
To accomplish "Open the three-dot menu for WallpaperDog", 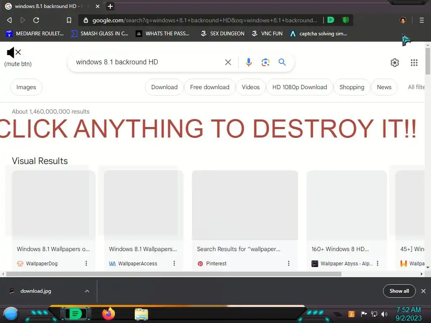I will 86,263.
